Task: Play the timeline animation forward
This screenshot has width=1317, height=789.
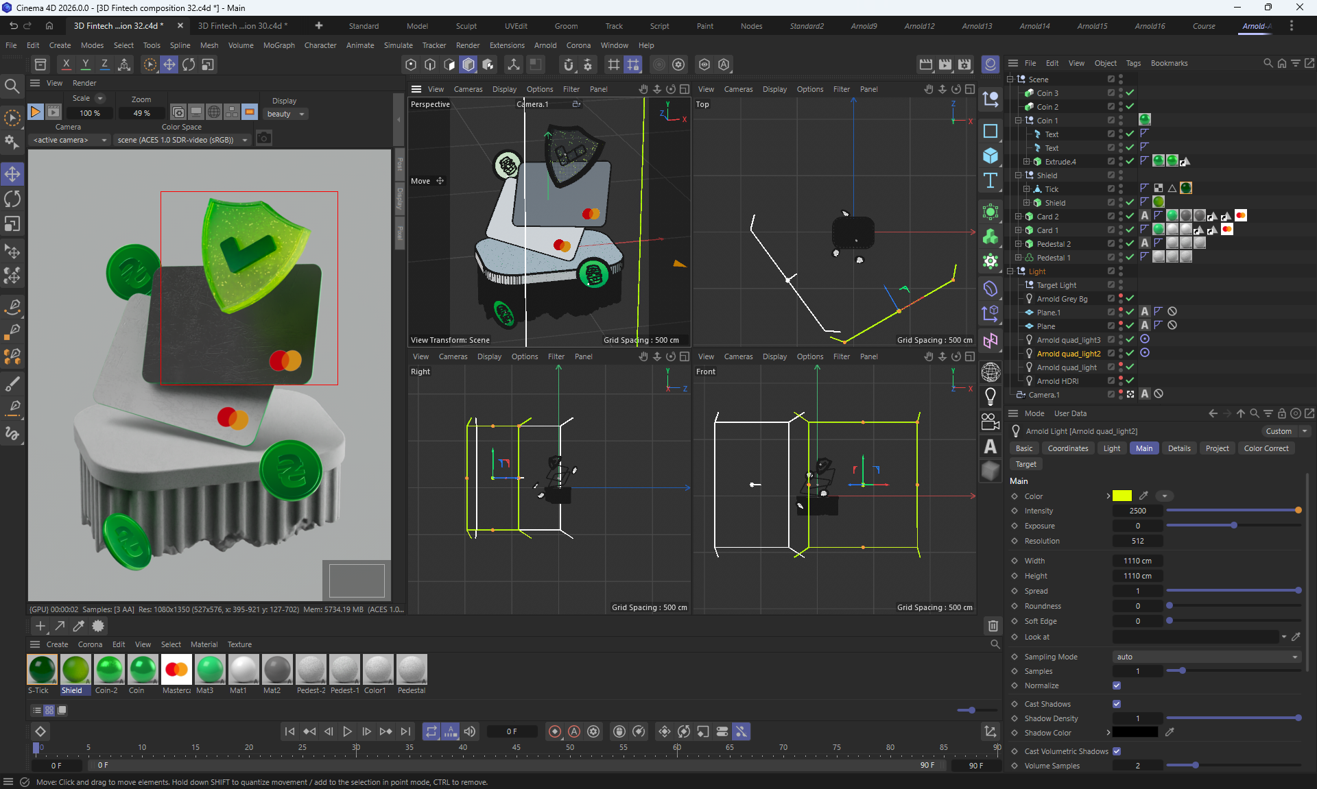Action: 347,731
